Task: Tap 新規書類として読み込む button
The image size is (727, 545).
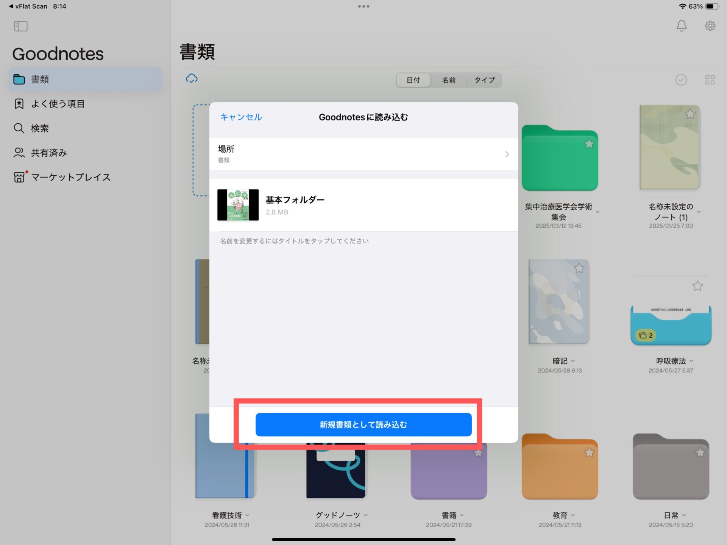Action: click(x=363, y=425)
